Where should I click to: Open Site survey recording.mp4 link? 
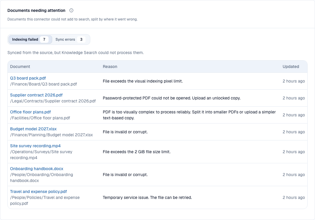pos(35,146)
